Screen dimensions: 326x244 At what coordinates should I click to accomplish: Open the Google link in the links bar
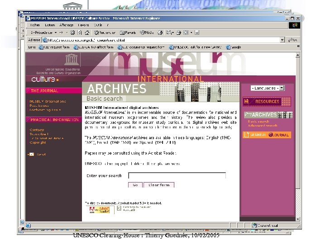[234, 47]
